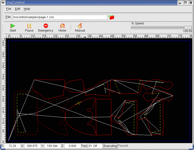Click the X coordinate field

[32, 146]
